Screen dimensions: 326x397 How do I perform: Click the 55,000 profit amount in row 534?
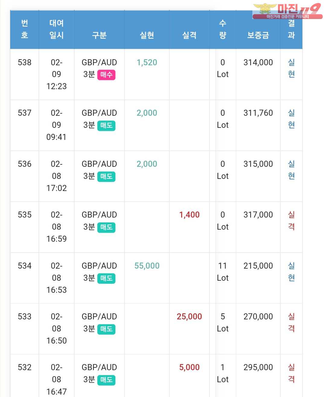[x=147, y=266]
